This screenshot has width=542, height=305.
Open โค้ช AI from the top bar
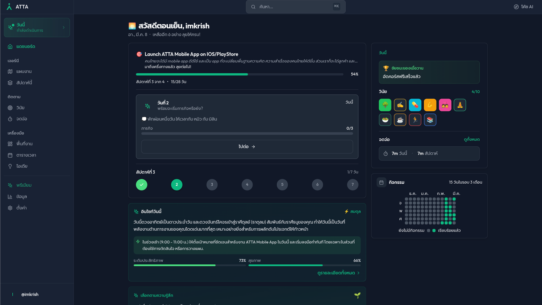pos(523,7)
